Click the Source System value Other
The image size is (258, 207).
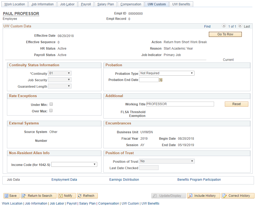[x=53, y=132]
